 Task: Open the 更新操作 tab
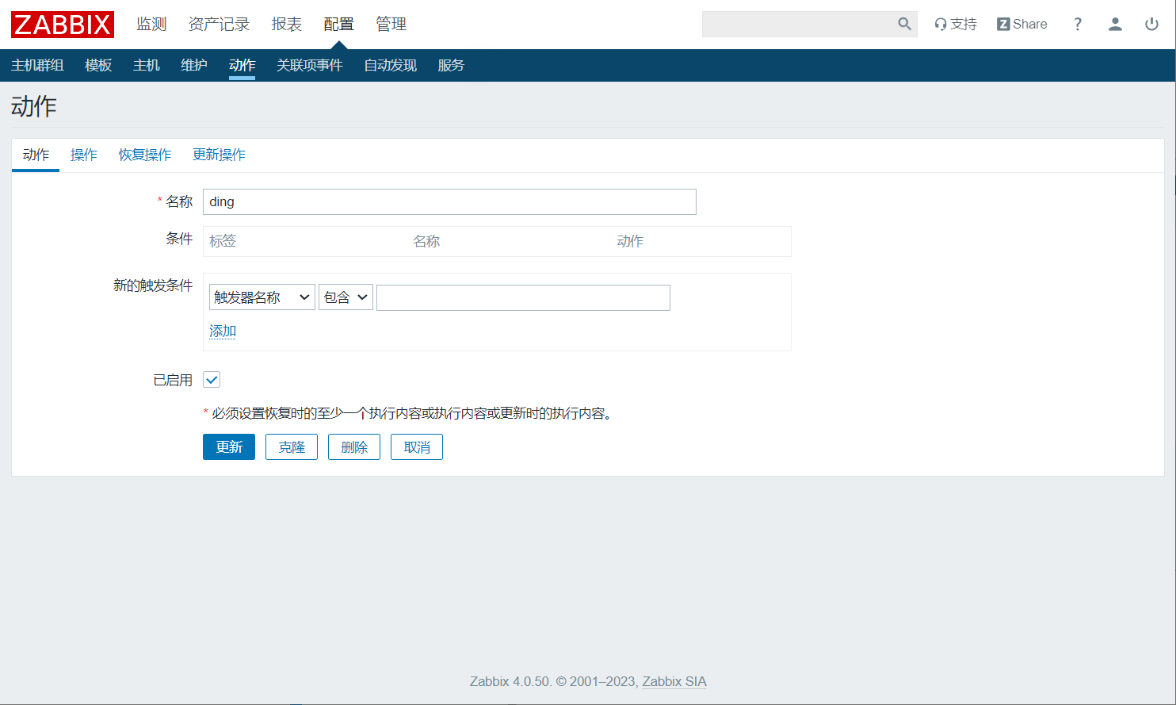pos(219,155)
